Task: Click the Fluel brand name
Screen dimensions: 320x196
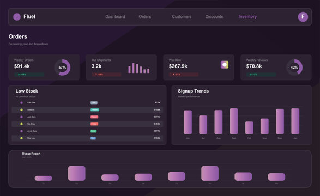Action: coord(29,16)
